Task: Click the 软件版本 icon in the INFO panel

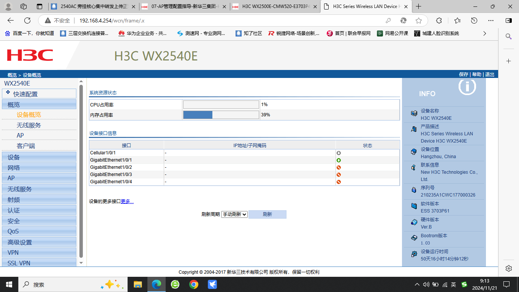Action: click(x=414, y=206)
